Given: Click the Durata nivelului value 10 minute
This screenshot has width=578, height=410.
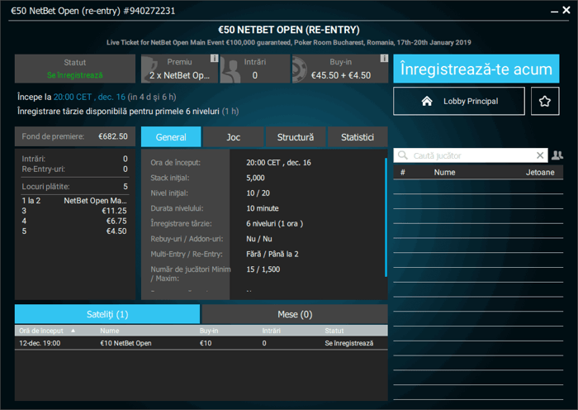Looking at the screenshot, I should 263,208.
